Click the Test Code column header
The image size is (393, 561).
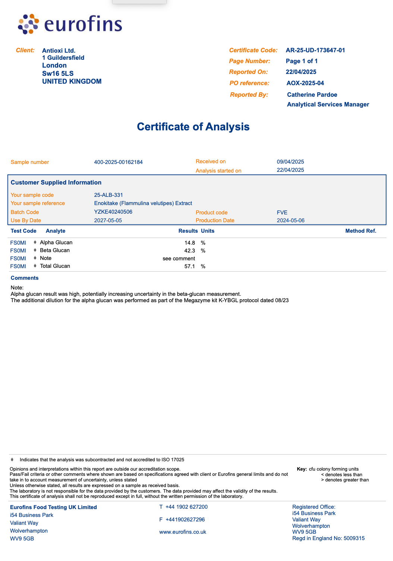[23, 231]
